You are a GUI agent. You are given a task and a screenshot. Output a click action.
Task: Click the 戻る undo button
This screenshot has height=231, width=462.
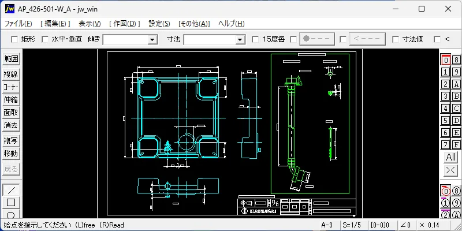click(11, 169)
